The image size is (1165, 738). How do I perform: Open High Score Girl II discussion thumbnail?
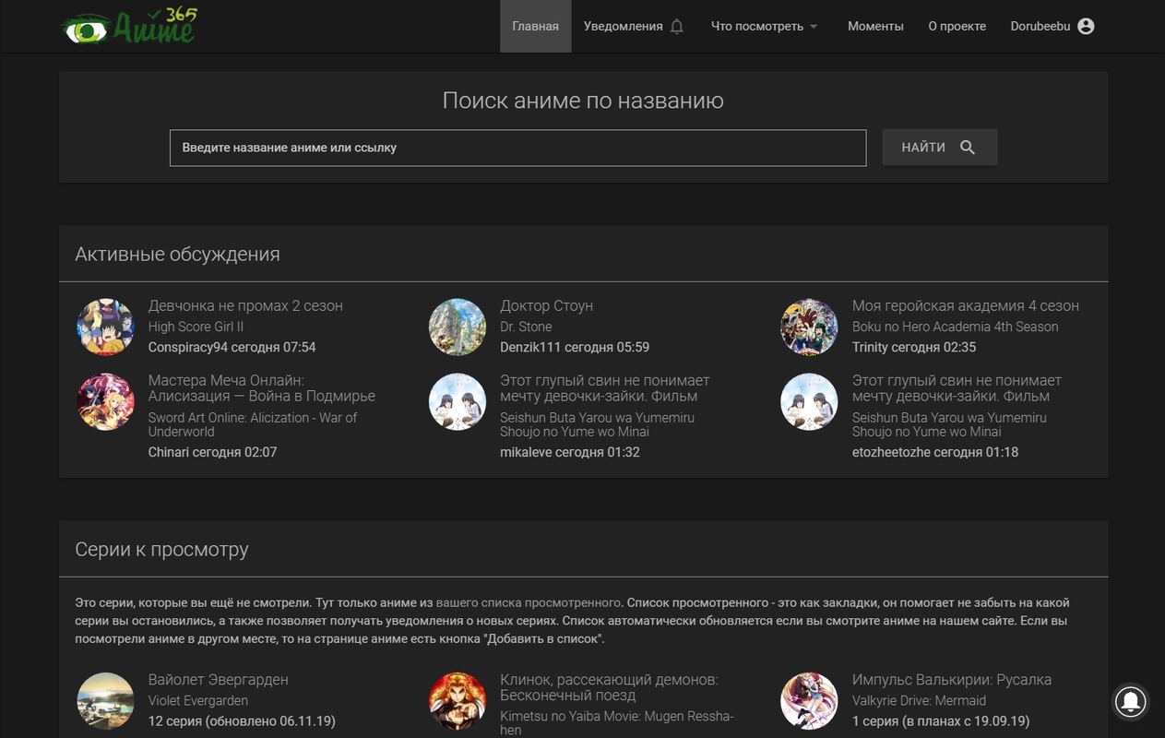(105, 327)
